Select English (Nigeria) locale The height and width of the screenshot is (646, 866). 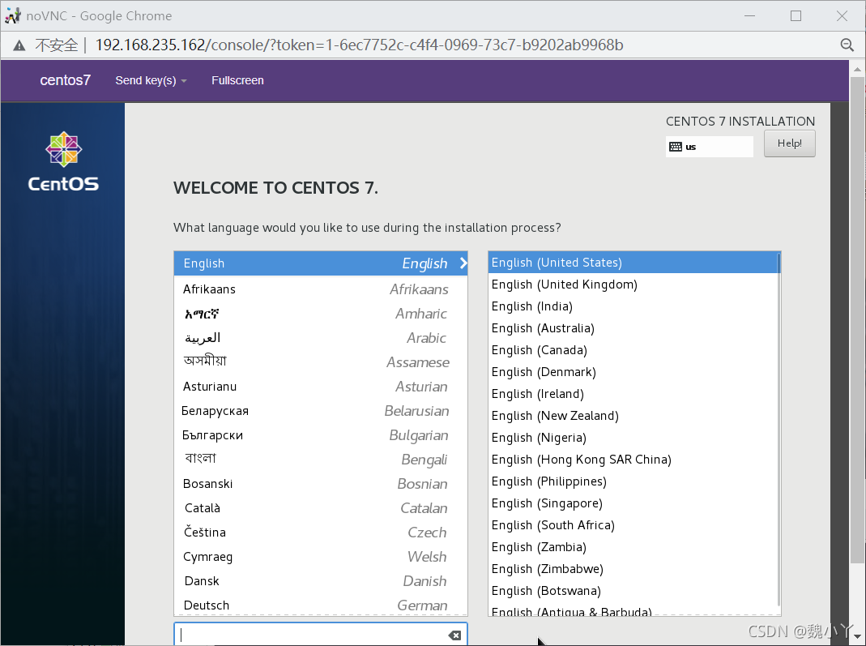(633, 438)
